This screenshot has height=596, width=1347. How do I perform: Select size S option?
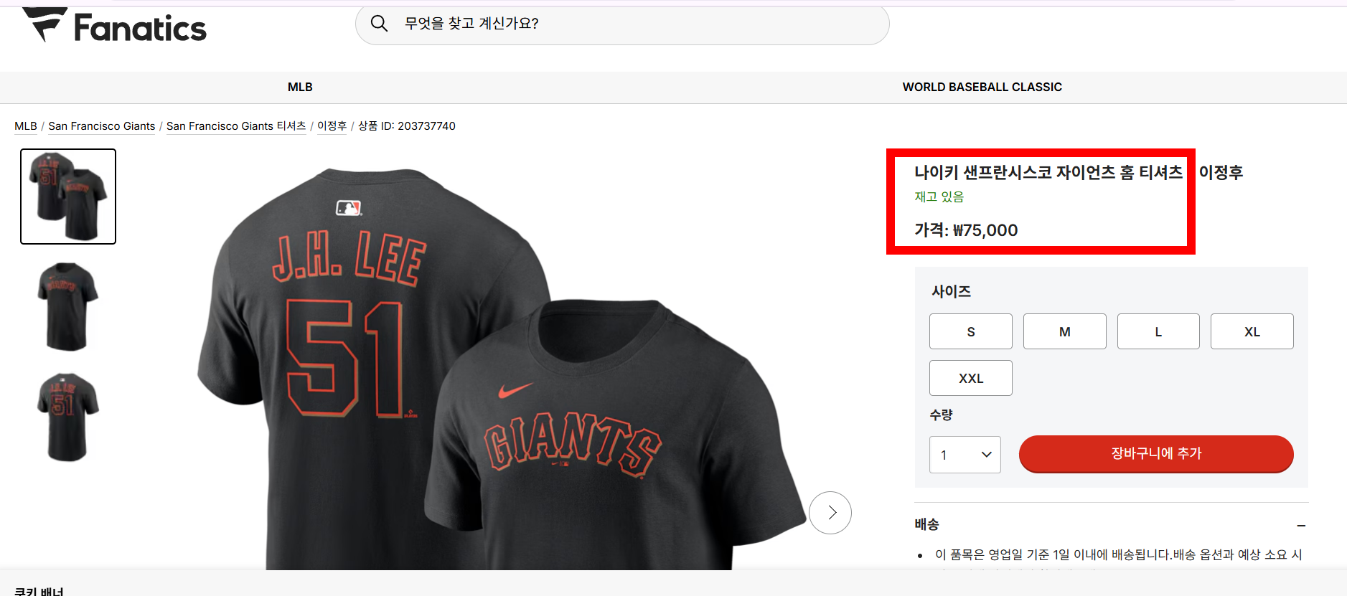coord(970,331)
